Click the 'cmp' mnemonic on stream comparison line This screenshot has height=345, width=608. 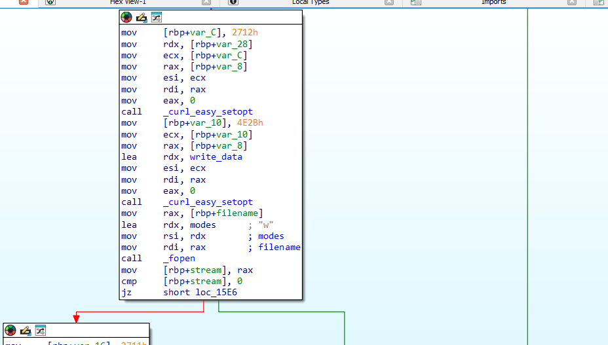[129, 281]
